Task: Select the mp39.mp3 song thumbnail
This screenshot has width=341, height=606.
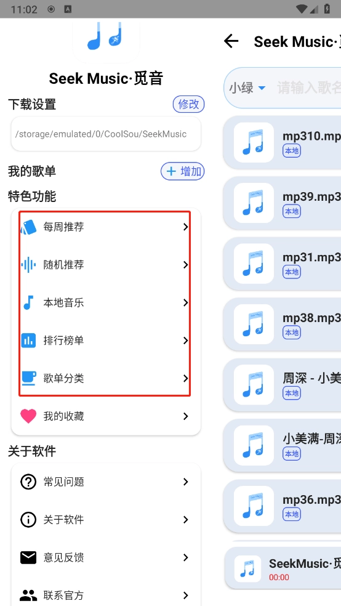Action: 254,203
